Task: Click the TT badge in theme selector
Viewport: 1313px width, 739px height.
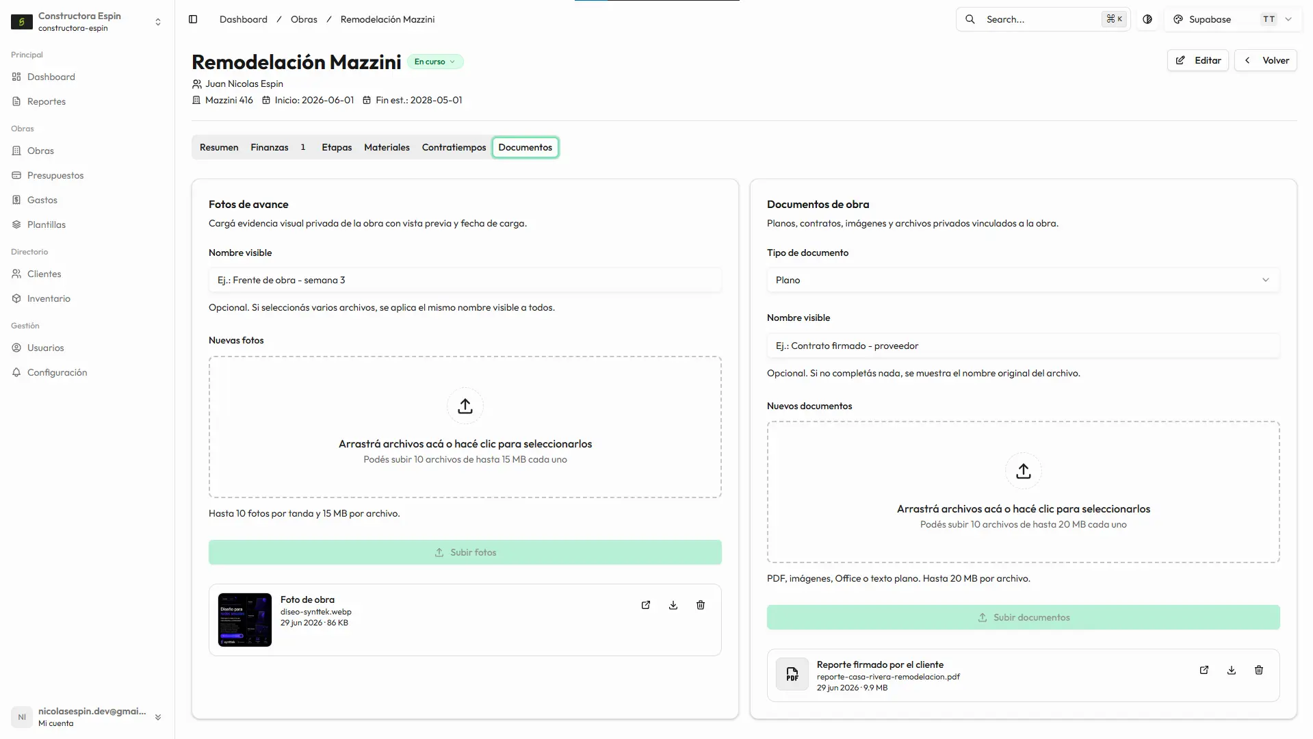Action: (1269, 19)
